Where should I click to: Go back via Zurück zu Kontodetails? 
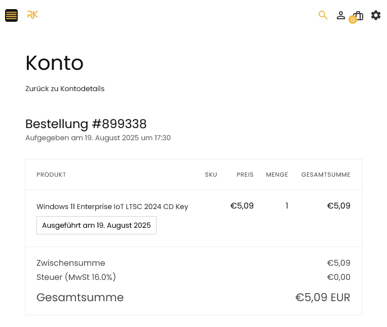tap(65, 89)
